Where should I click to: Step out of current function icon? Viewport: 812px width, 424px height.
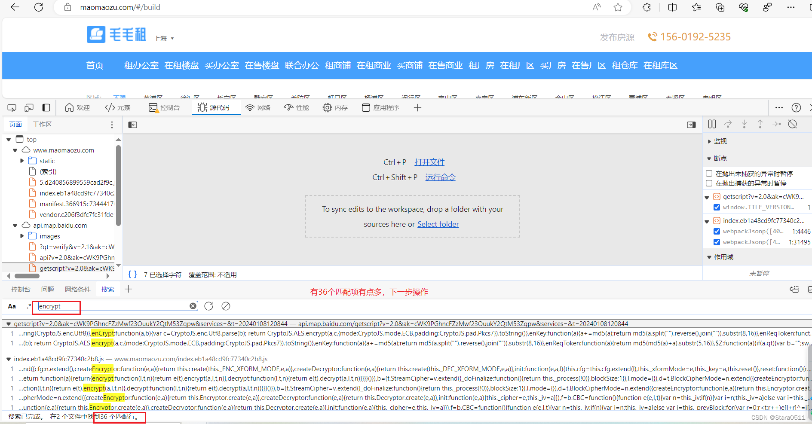pyautogui.click(x=760, y=124)
